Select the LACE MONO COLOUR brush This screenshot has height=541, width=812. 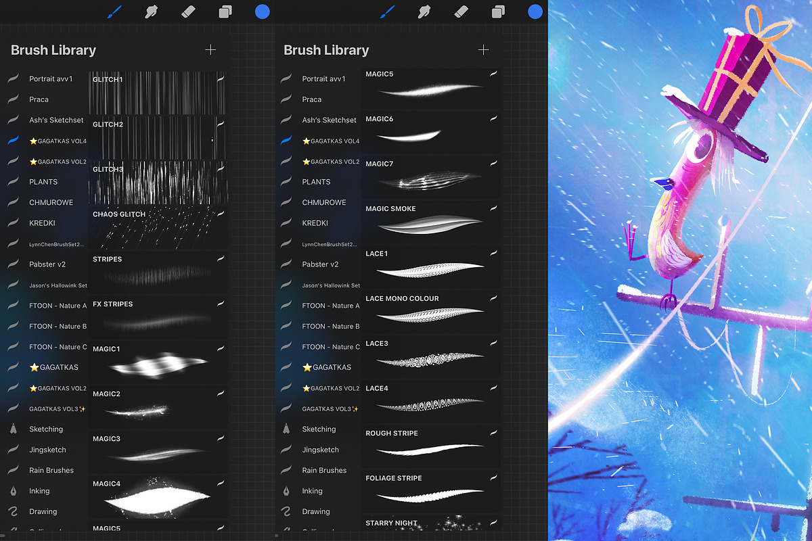coord(431,311)
